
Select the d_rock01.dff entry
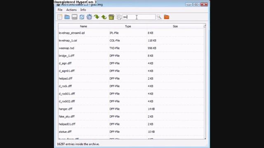click(x=67, y=94)
